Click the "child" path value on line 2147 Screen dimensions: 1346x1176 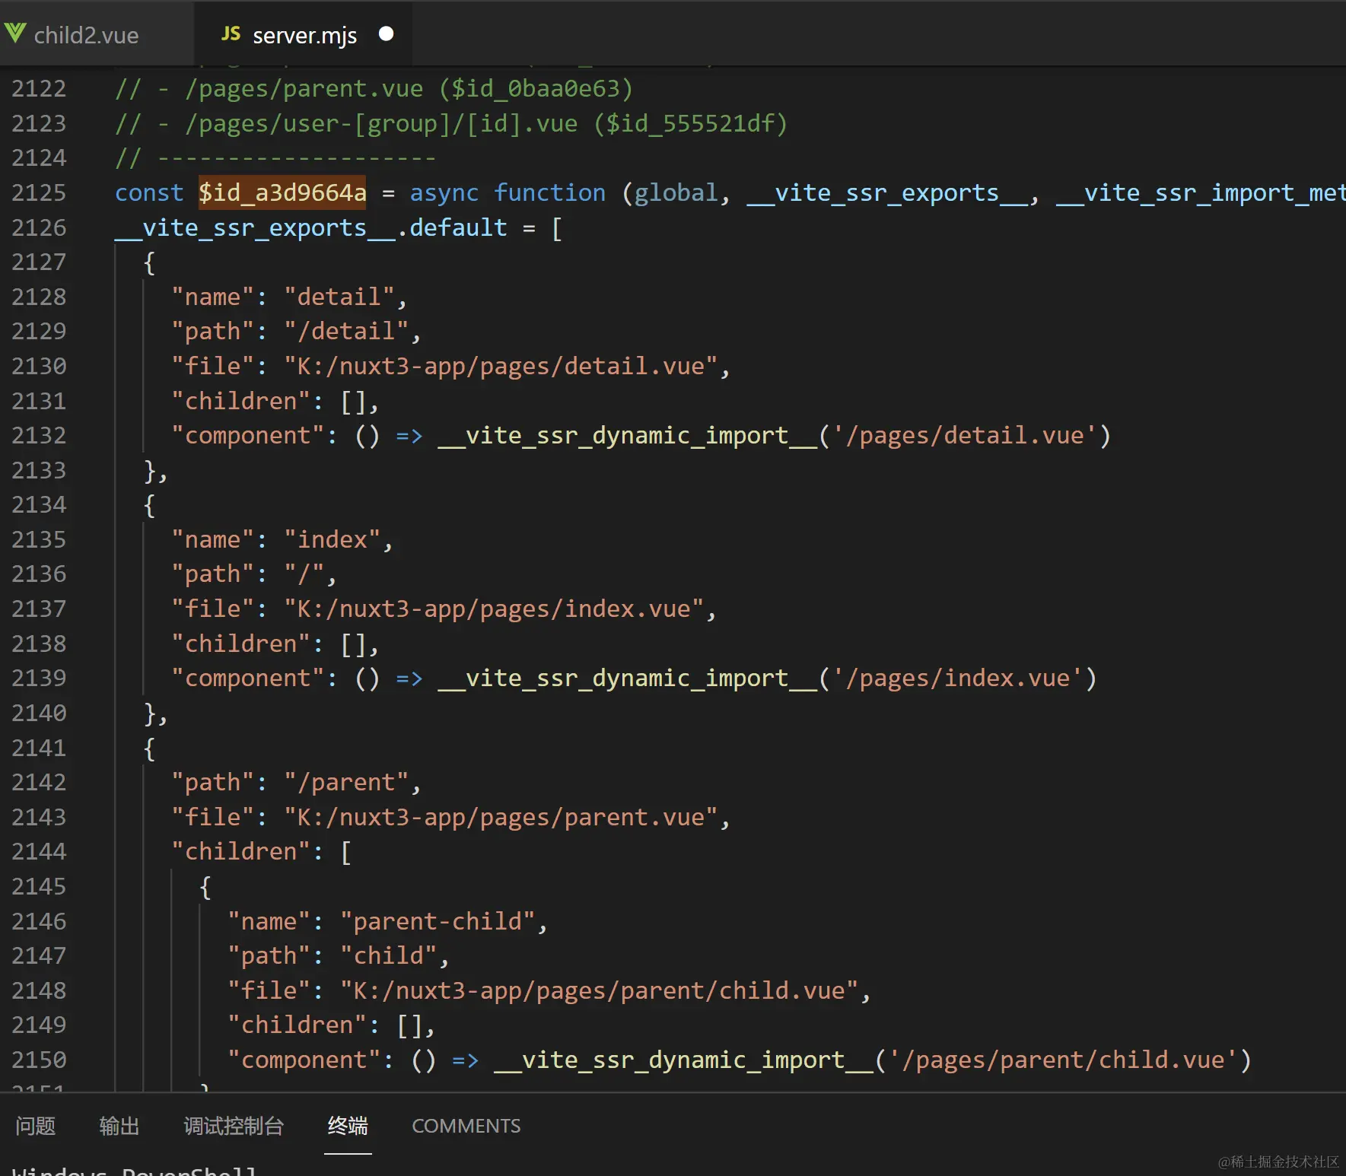click(x=389, y=956)
